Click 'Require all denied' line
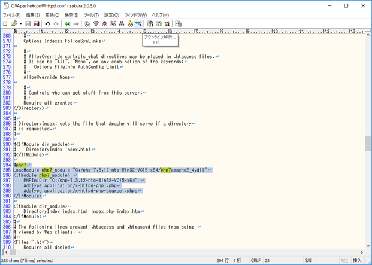This screenshot has width=372, height=265. [47, 248]
